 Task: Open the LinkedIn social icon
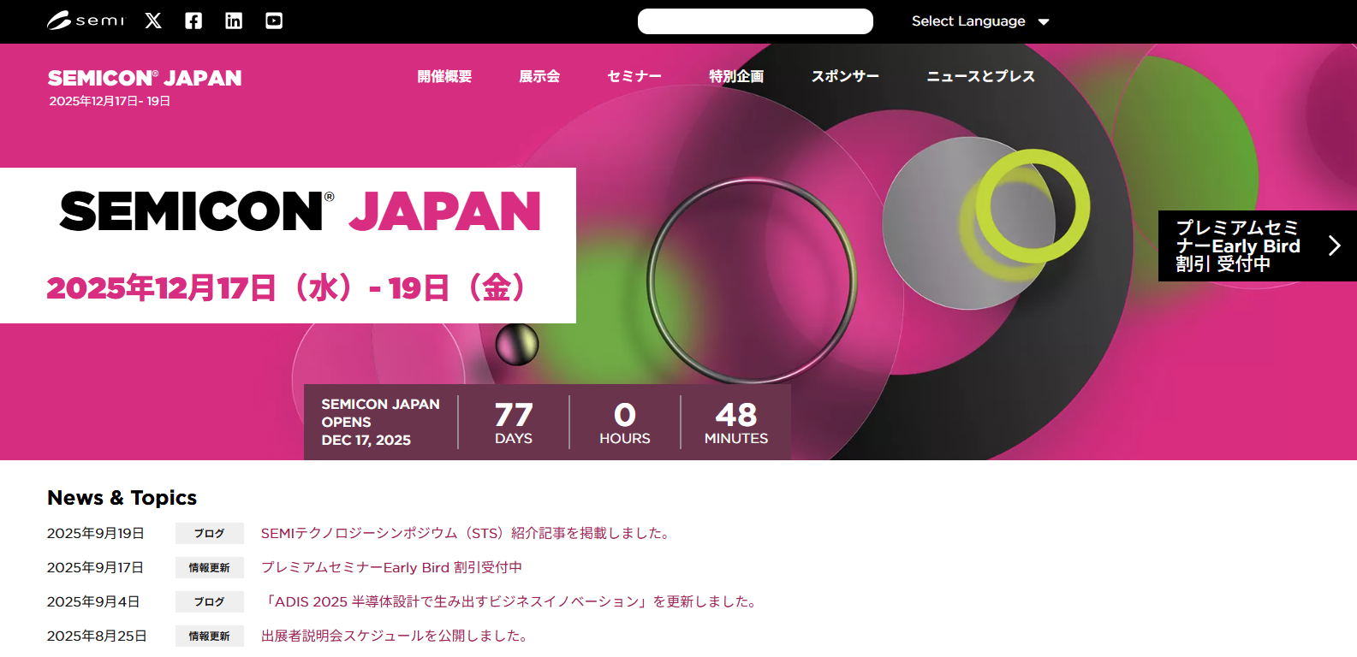234,21
